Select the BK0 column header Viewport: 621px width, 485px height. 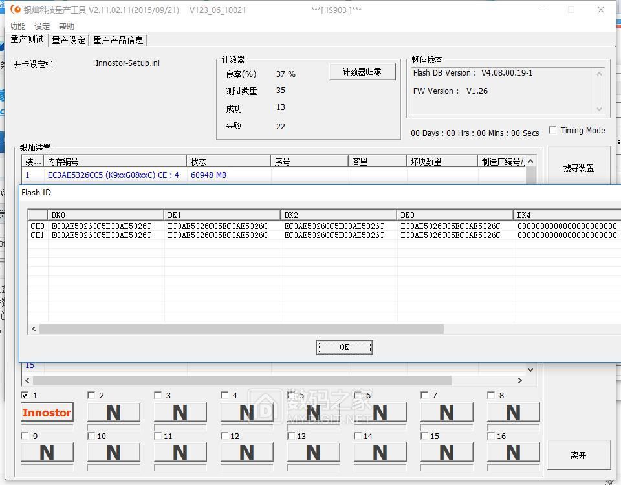pyautogui.click(x=105, y=215)
